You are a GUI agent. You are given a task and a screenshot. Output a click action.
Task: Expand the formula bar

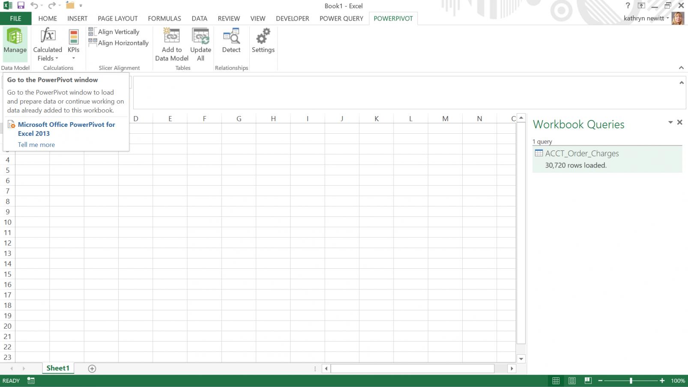(x=682, y=83)
